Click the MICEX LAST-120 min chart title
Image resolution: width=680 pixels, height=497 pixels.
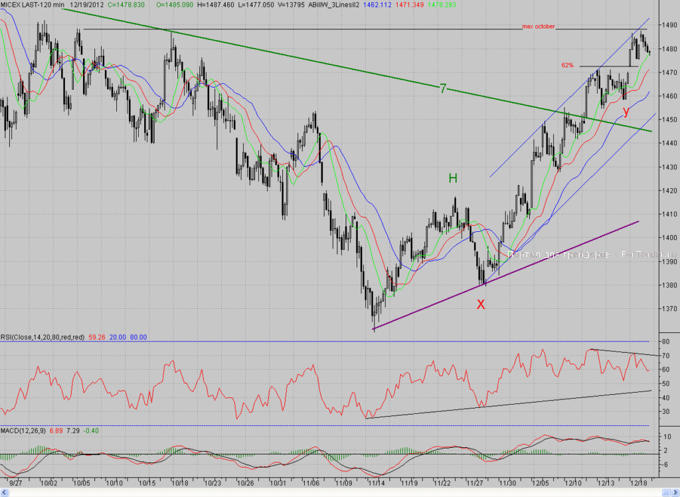pos(33,5)
